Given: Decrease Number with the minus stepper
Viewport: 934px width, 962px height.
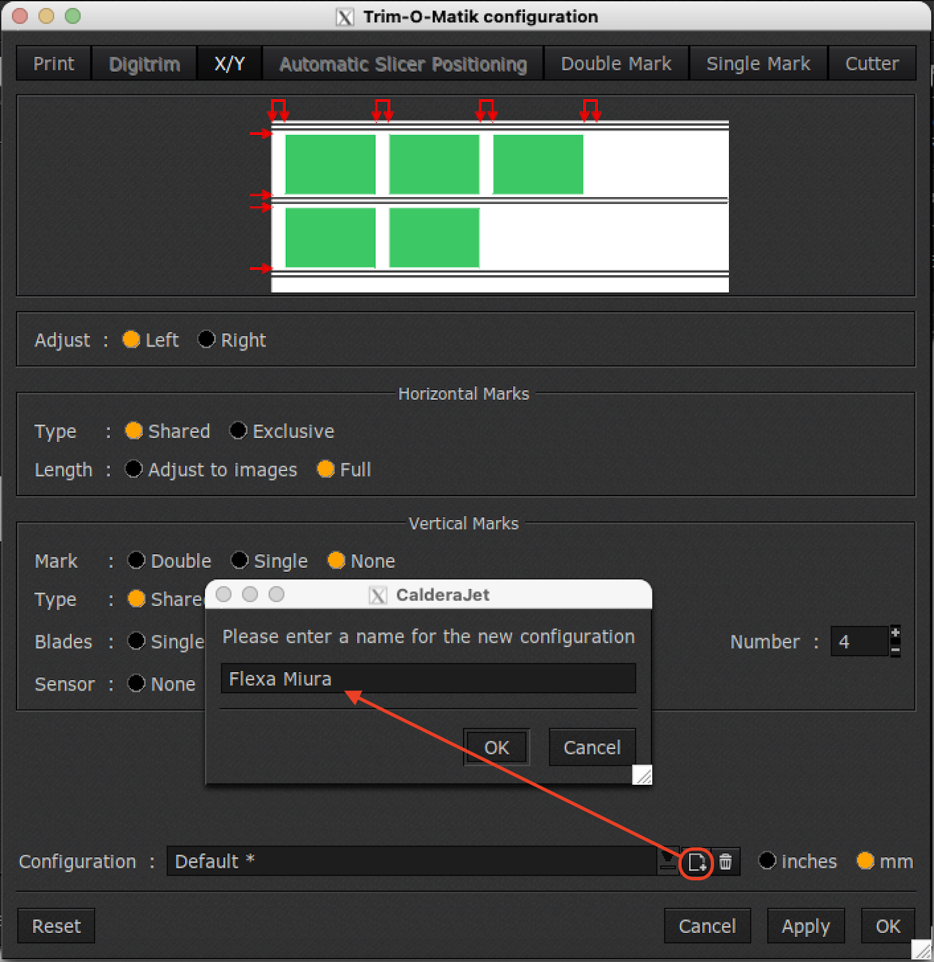Looking at the screenshot, I should pos(895,650).
